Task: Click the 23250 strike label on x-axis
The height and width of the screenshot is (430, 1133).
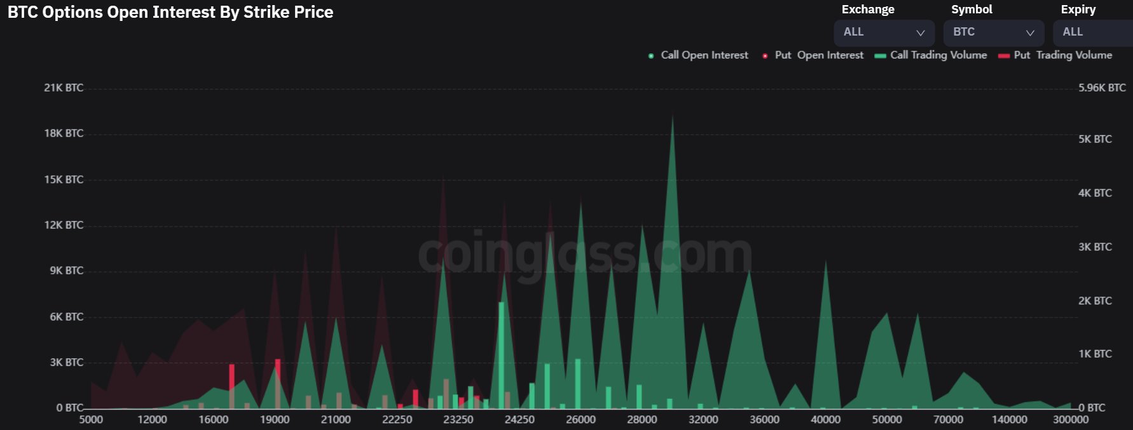Action: pos(458,420)
